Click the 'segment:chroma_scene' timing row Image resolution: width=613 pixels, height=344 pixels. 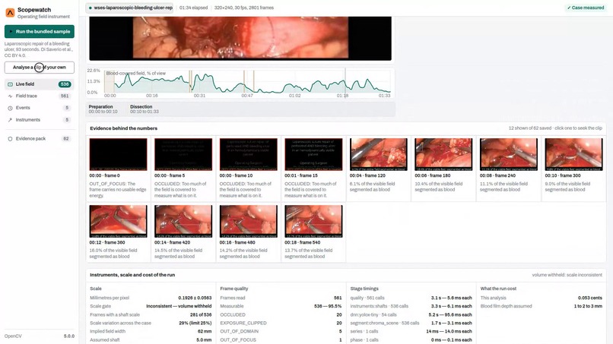click(x=411, y=323)
